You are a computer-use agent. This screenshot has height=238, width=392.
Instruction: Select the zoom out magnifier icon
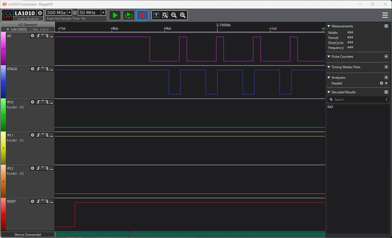click(174, 15)
